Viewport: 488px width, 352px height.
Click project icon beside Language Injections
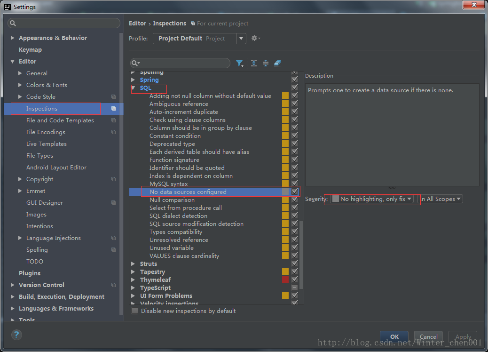click(x=114, y=238)
